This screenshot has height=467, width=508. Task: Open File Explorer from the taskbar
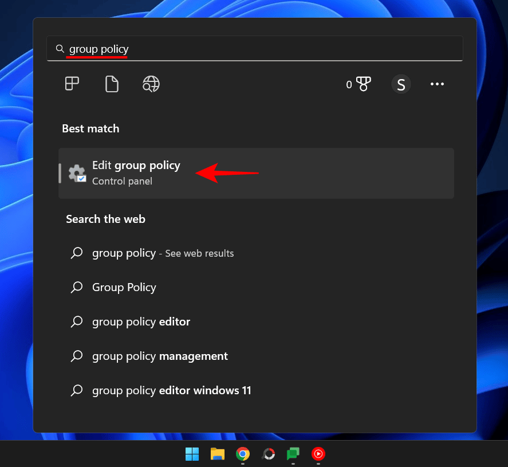pos(217,454)
